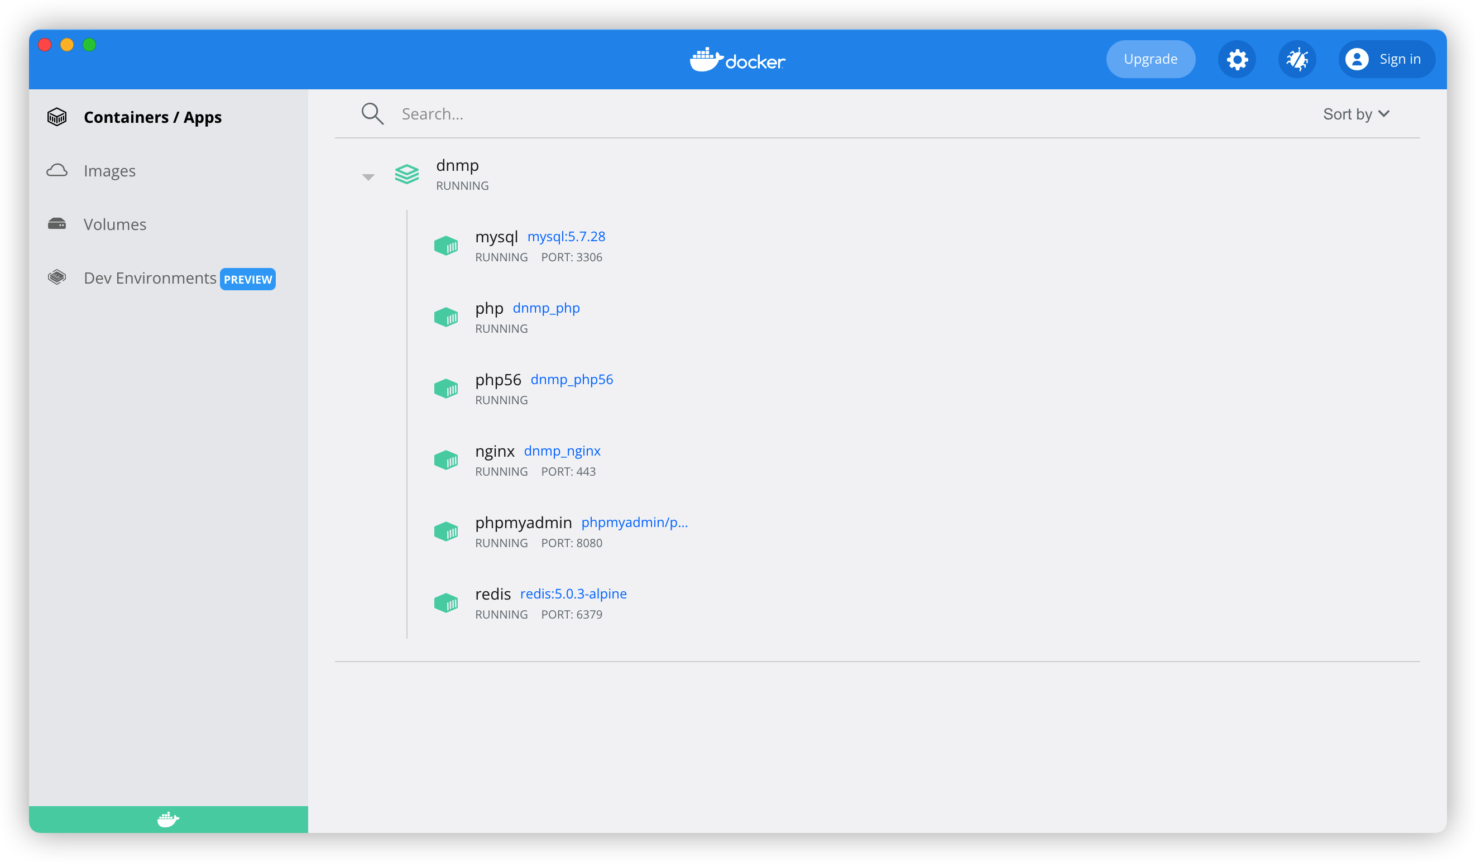The image size is (1476, 862).
Task: Click RUNNING status under dnmp
Action: point(462,186)
